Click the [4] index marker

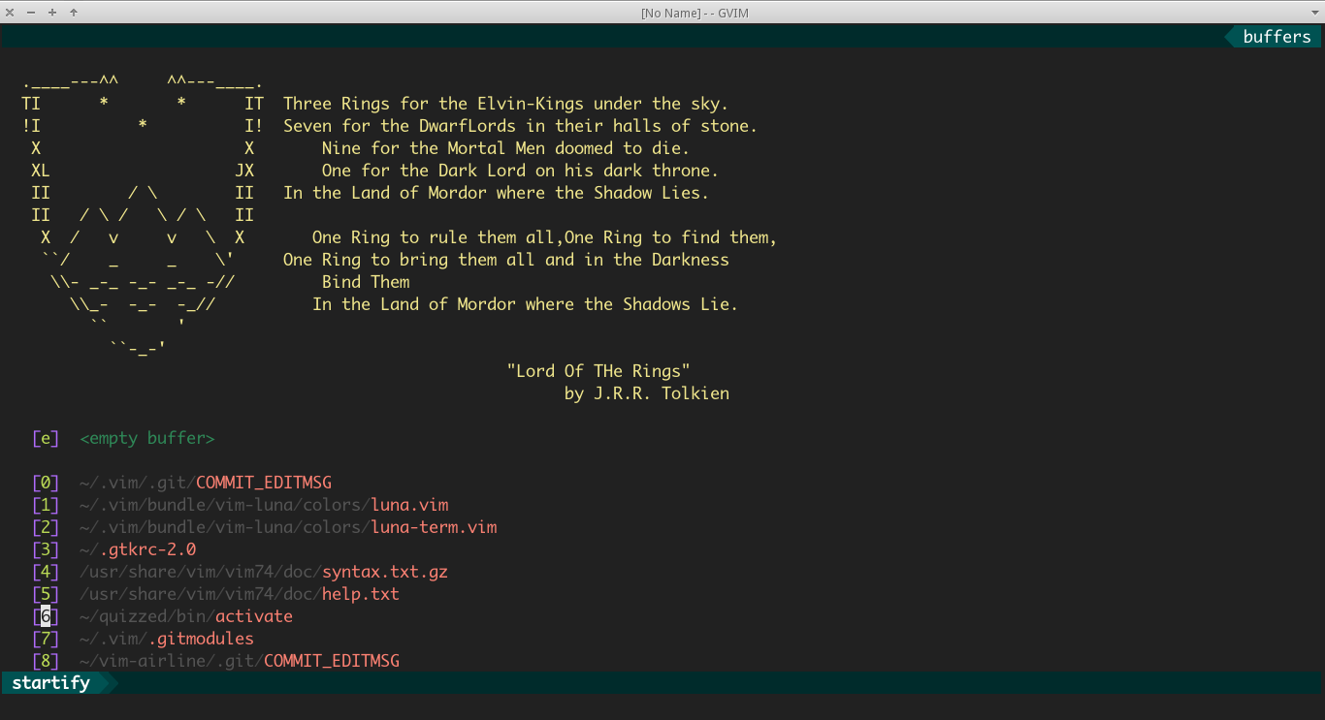pos(46,572)
